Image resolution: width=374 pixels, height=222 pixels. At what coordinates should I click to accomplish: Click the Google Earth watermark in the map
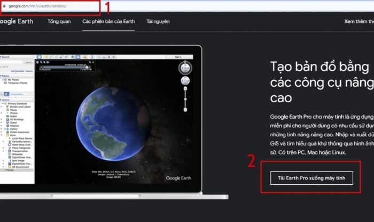pyautogui.click(x=178, y=178)
